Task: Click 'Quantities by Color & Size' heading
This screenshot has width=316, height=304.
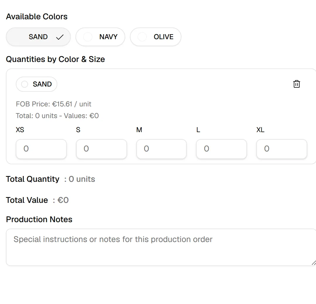Action: click(x=55, y=59)
